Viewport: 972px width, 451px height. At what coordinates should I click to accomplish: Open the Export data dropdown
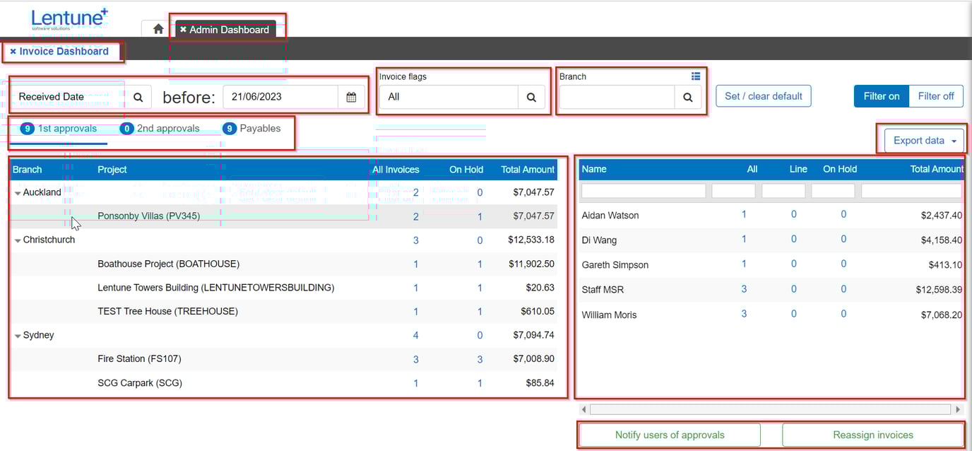tap(925, 141)
